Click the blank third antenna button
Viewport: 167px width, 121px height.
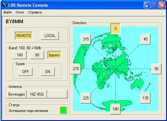click(x=57, y=94)
